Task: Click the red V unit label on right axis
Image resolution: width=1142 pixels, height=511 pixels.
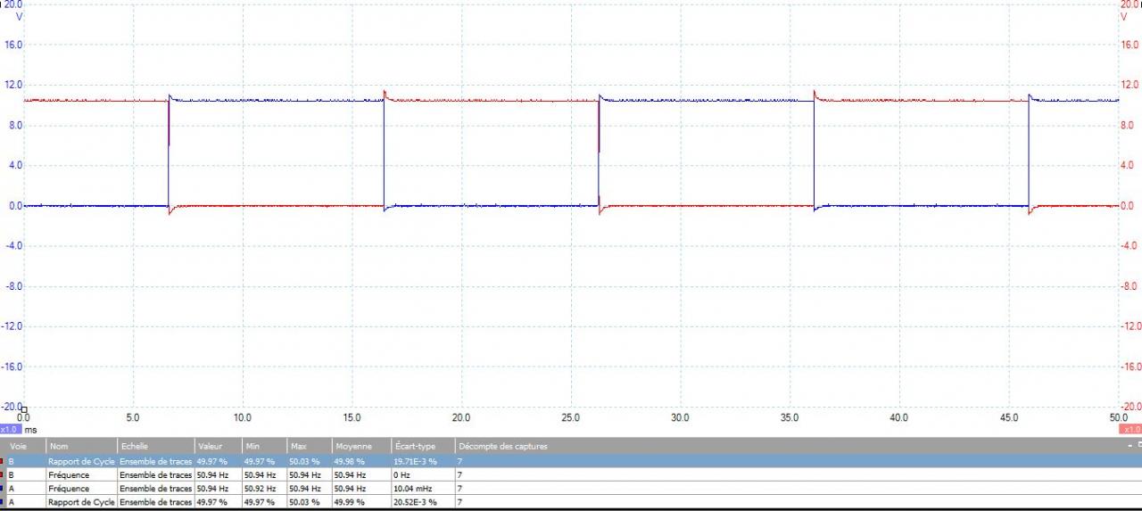Action: point(1123,17)
